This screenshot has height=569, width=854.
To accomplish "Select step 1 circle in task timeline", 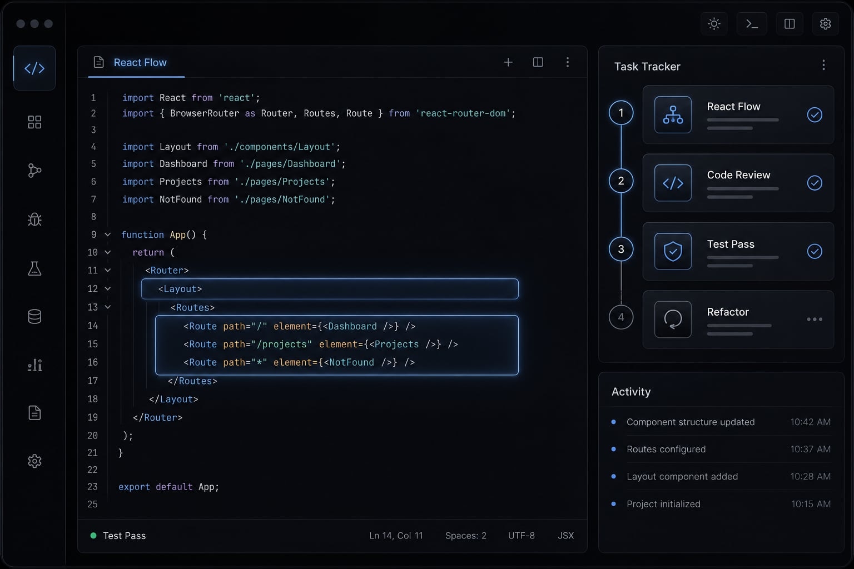I will (x=621, y=113).
